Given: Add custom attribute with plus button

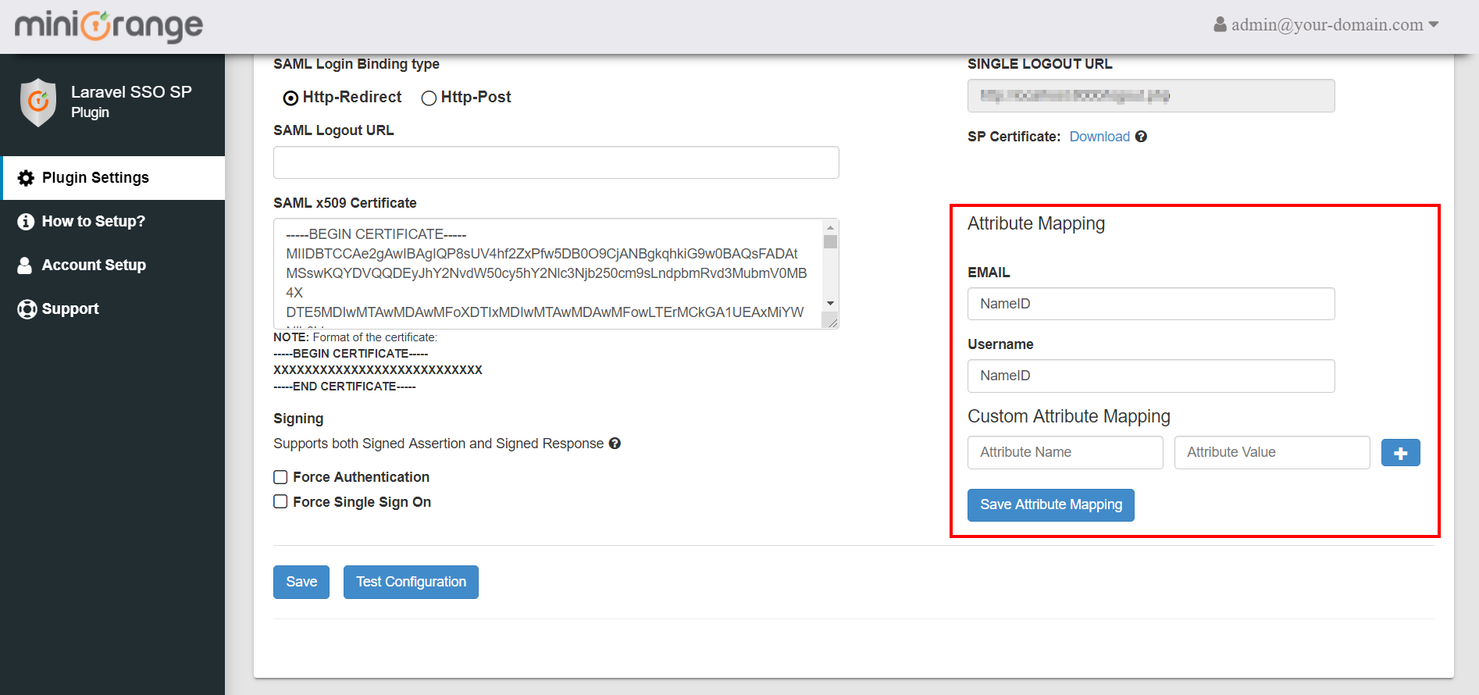Looking at the screenshot, I should point(1400,453).
